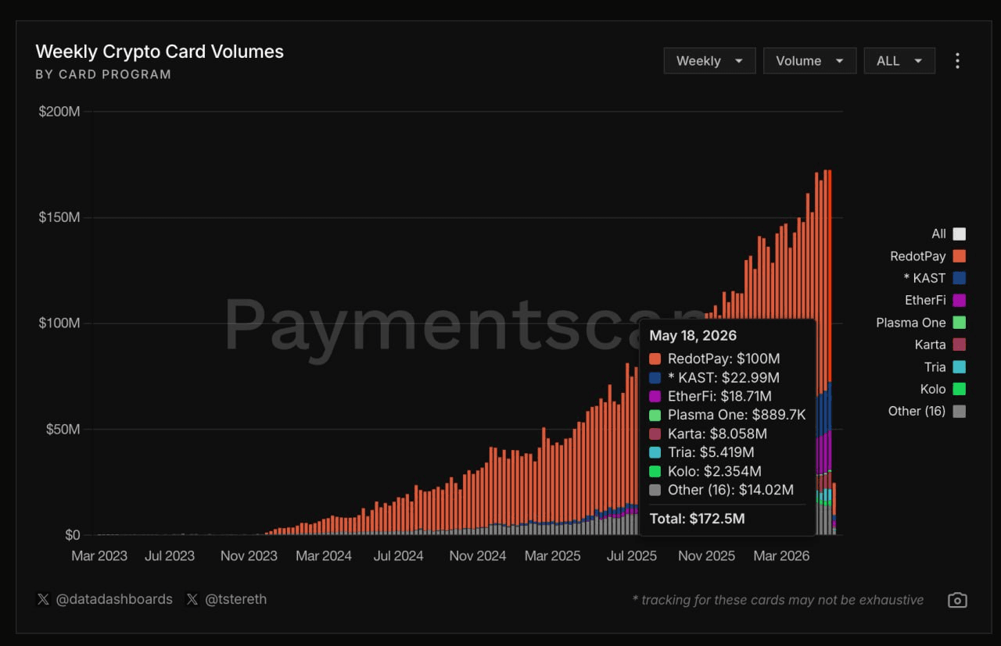This screenshot has height=646, width=1001.
Task: Click the Other (16) gray legend swatch
Action: pos(960,411)
